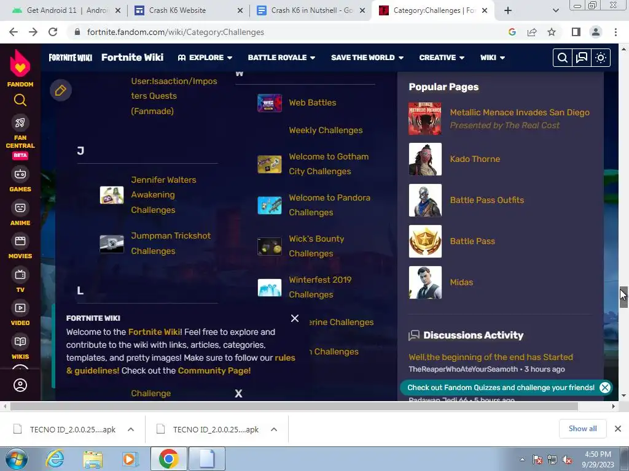Show hidden system tray icons

tap(522, 459)
